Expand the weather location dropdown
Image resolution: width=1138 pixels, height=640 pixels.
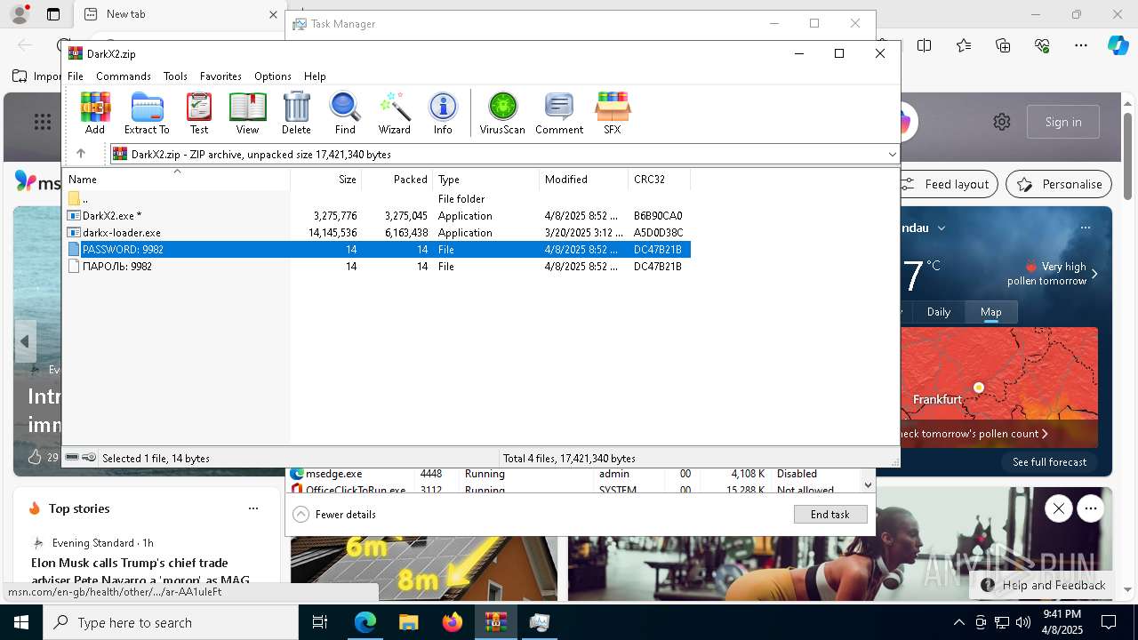tap(942, 228)
